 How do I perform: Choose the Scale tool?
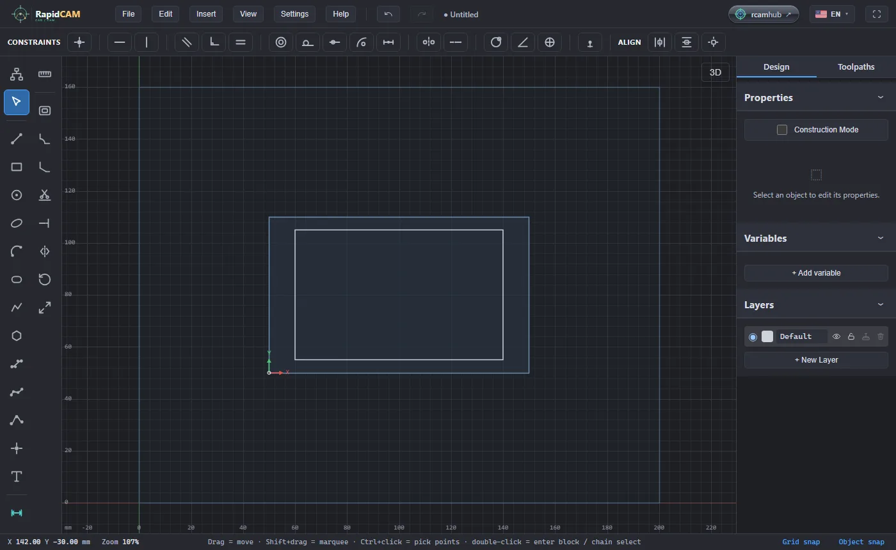[45, 308]
